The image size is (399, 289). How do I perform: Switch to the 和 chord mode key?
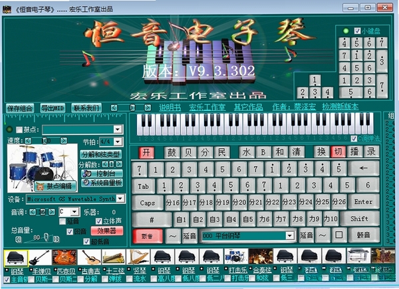(280, 152)
